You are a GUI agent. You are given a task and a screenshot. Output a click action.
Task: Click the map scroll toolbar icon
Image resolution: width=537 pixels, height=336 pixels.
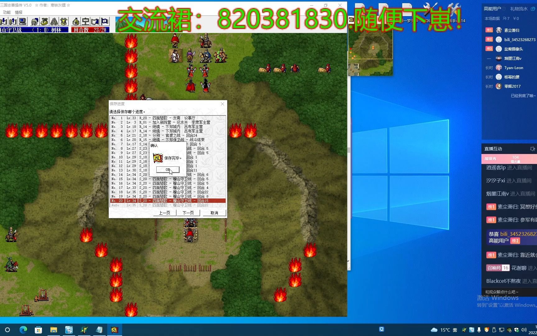pyautogui.click(x=95, y=21)
